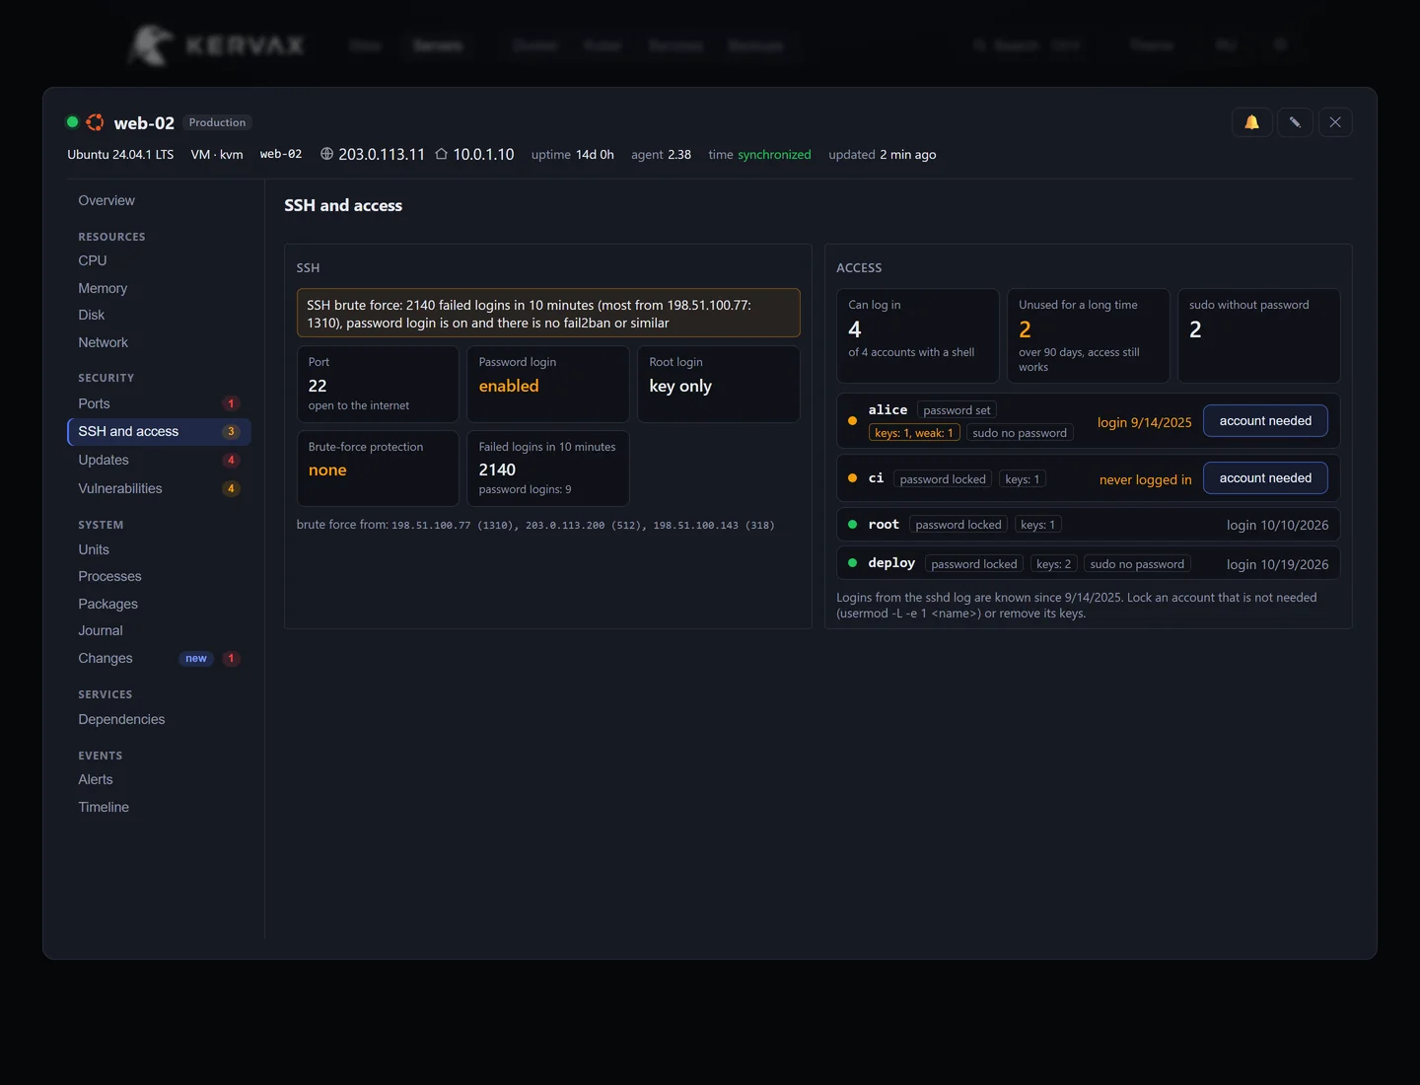Image resolution: width=1420 pixels, height=1085 pixels.
Task: Click the red badge next to Ports
Action: [x=231, y=403]
